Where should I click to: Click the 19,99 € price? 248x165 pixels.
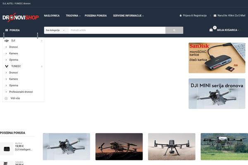tap(19, 146)
